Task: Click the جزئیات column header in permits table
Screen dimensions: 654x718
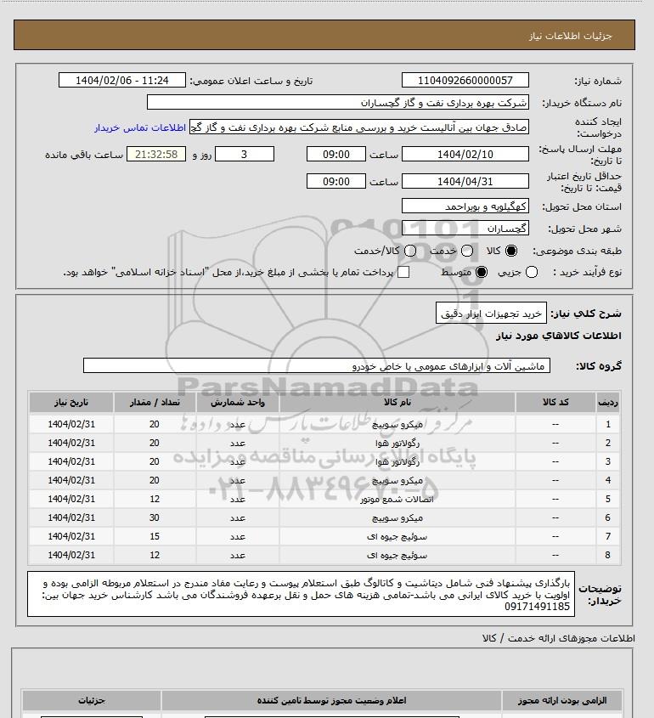Action: (92, 701)
